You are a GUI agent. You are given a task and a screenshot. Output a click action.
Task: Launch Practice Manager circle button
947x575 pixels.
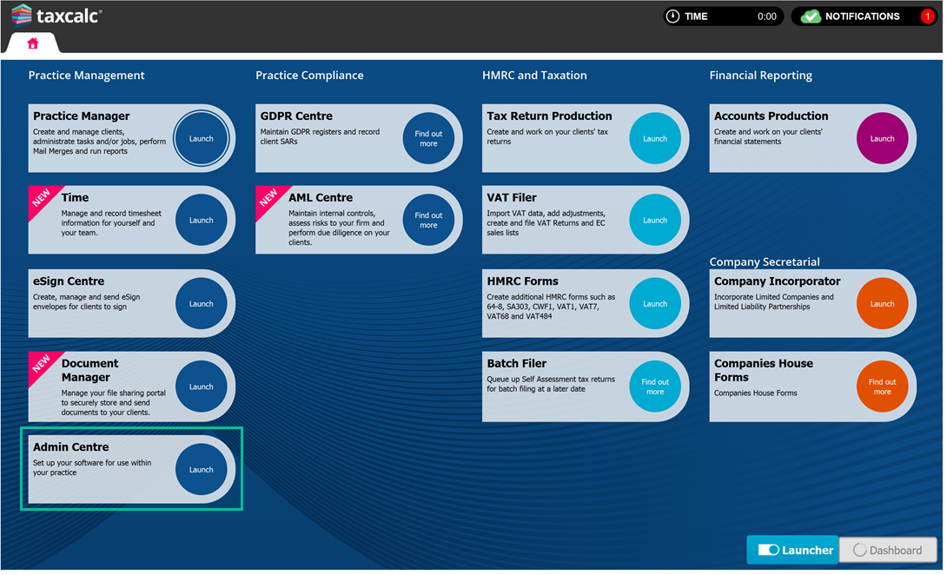tap(201, 139)
